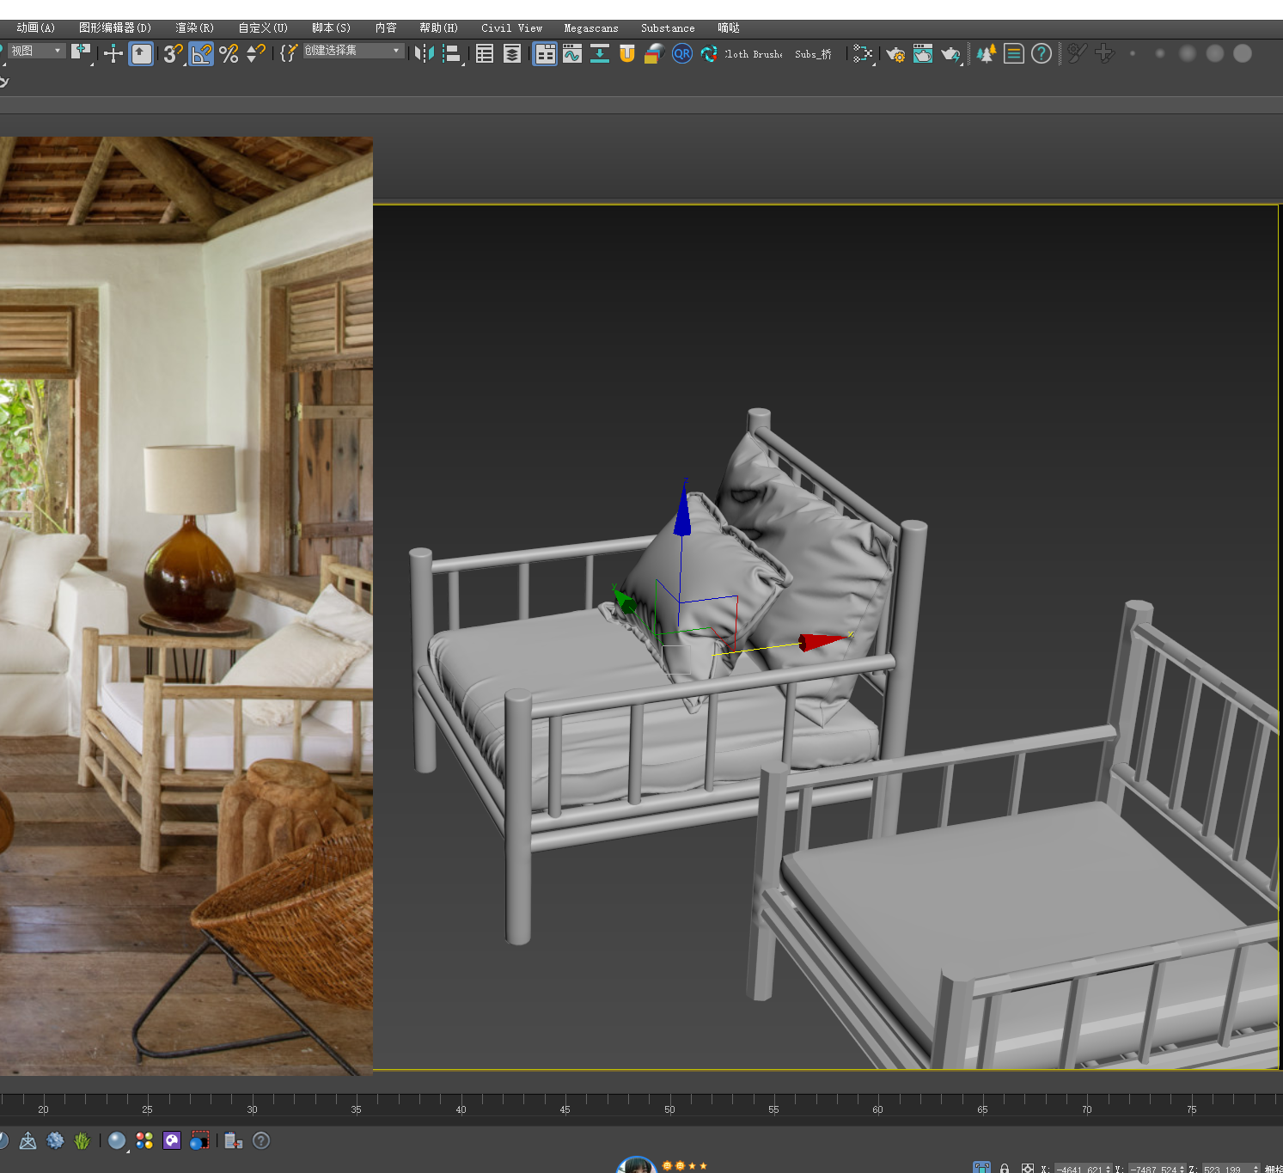Open the Curve Editor icon

[x=572, y=54]
